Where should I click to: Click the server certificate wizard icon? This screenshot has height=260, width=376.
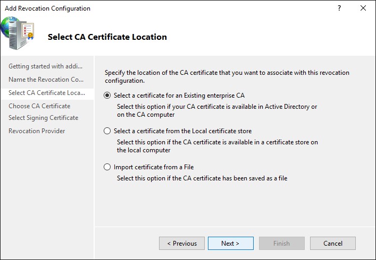pyautogui.click(x=17, y=33)
